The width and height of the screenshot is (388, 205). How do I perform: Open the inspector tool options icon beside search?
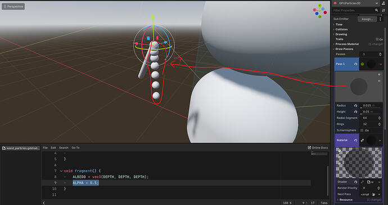pos(384,10)
